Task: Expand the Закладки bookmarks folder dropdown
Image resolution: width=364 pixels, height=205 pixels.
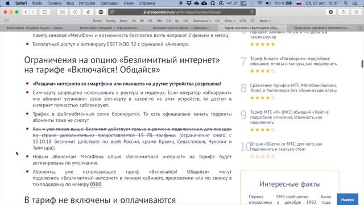Action: click(202, 20)
